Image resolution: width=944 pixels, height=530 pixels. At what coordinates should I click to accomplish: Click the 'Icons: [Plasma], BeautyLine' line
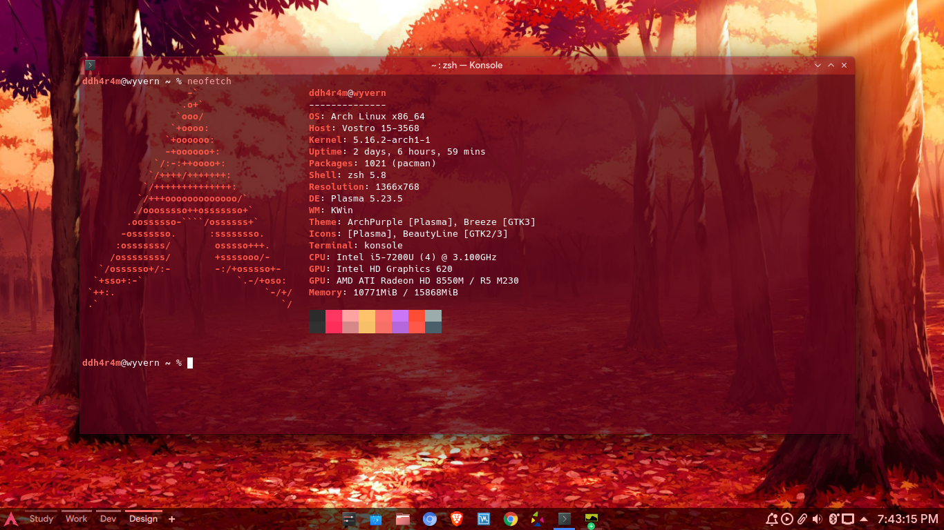pyautogui.click(x=408, y=234)
